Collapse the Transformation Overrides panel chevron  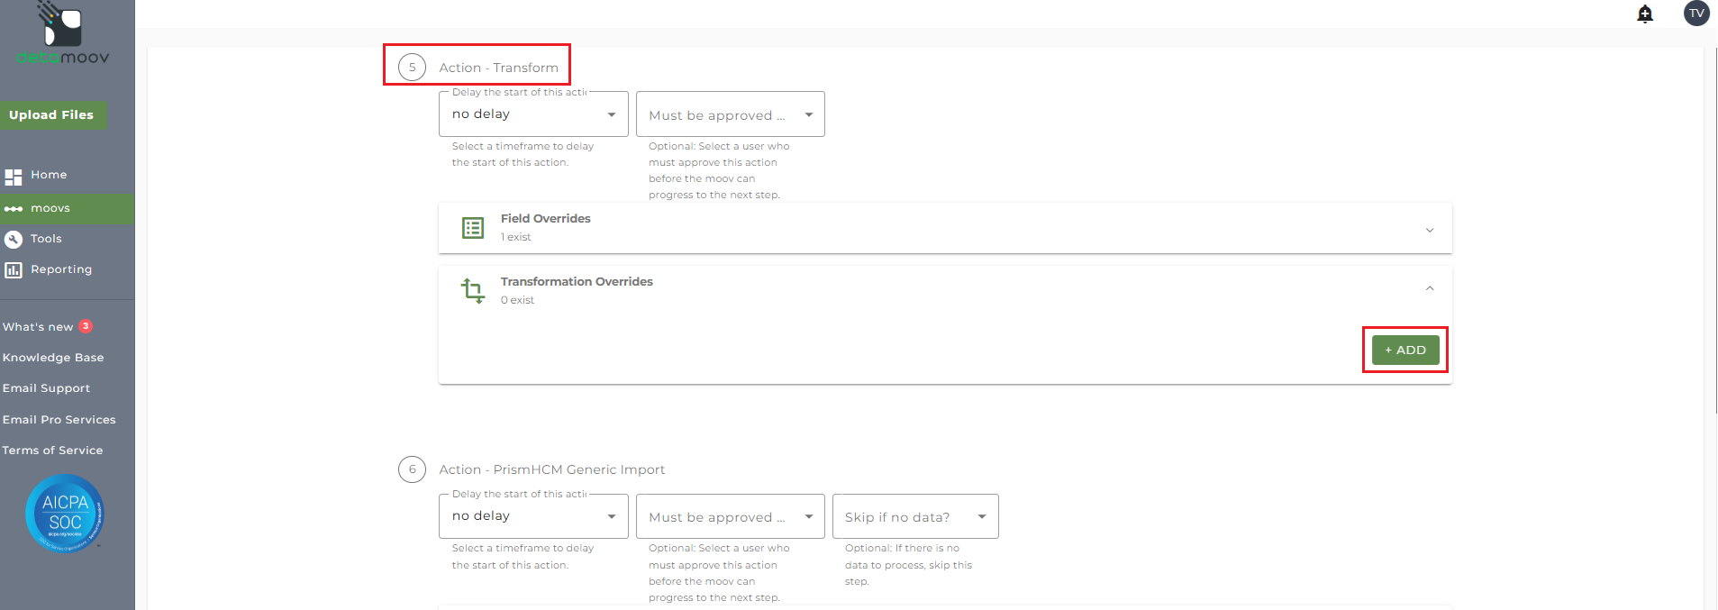[x=1430, y=288]
